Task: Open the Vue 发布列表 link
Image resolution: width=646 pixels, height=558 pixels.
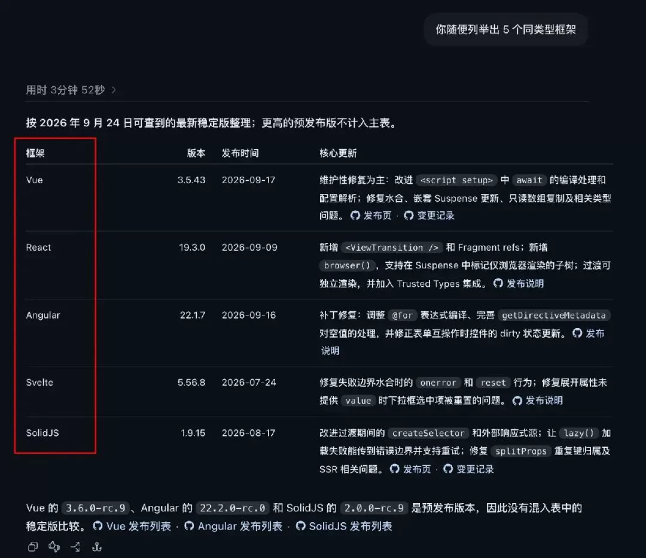Action: point(132,526)
